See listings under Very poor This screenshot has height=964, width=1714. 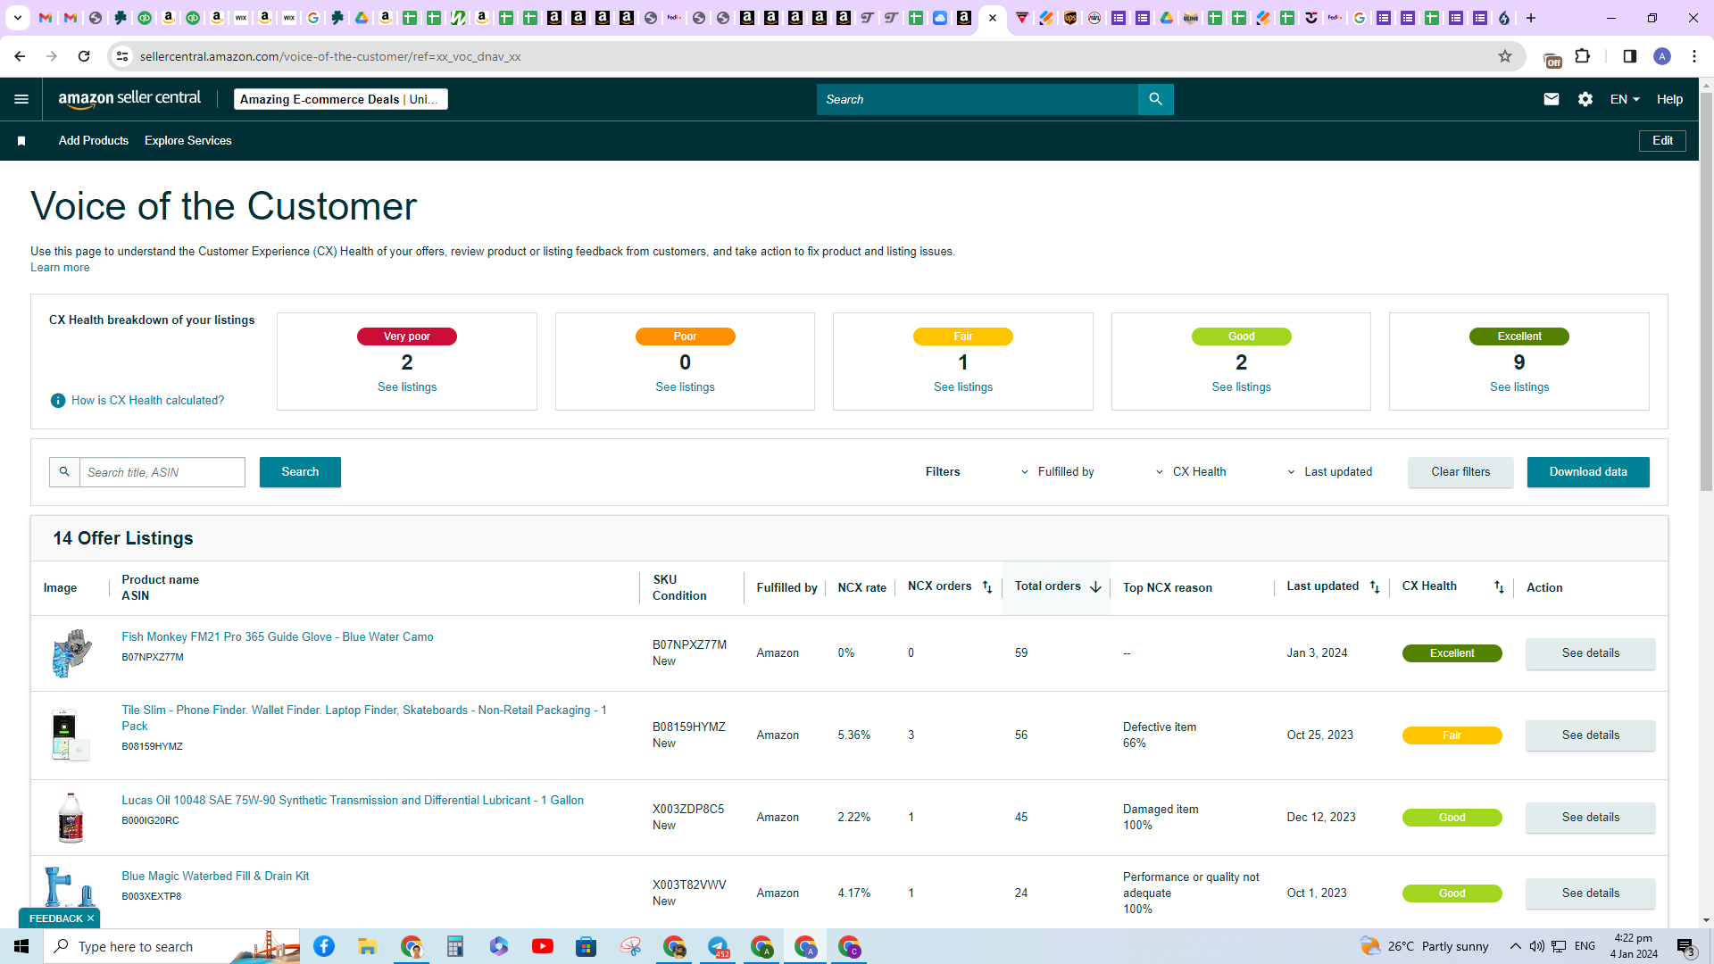(407, 387)
